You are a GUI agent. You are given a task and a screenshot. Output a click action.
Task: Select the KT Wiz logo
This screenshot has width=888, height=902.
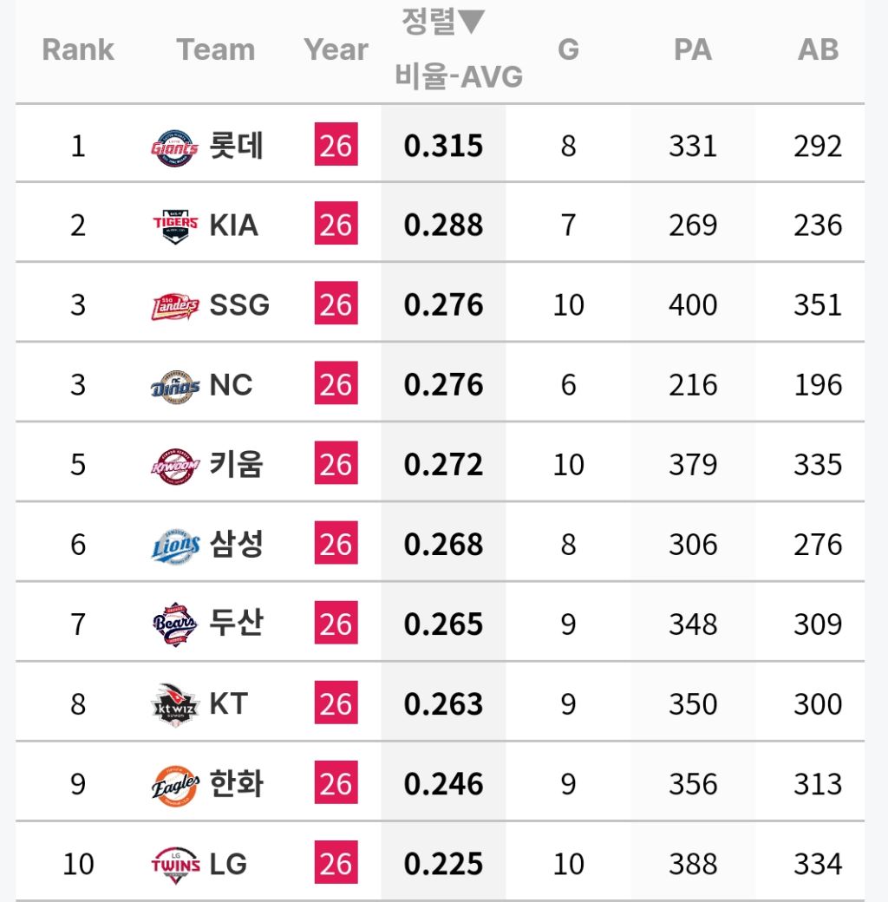coord(175,705)
